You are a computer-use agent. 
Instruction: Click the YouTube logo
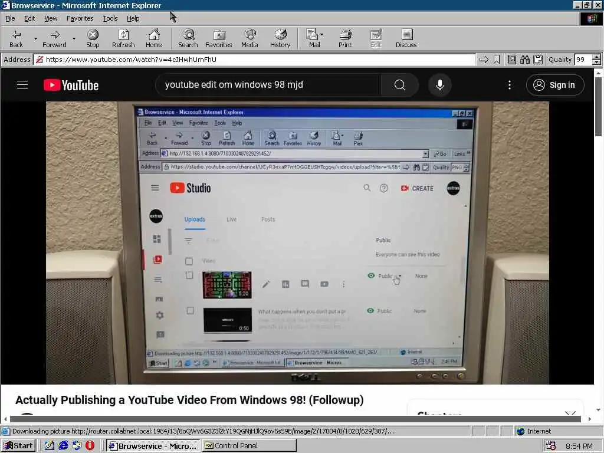[71, 85]
